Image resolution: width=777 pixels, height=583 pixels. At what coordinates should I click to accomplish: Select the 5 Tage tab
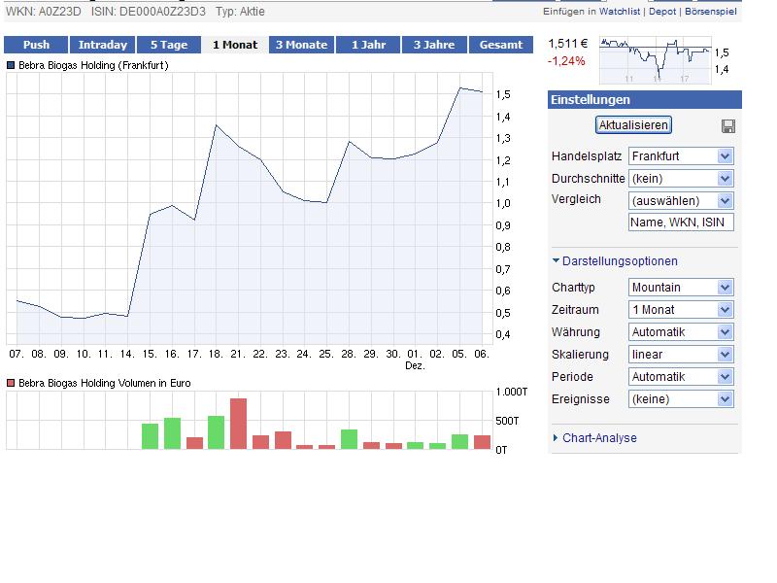click(x=169, y=45)
